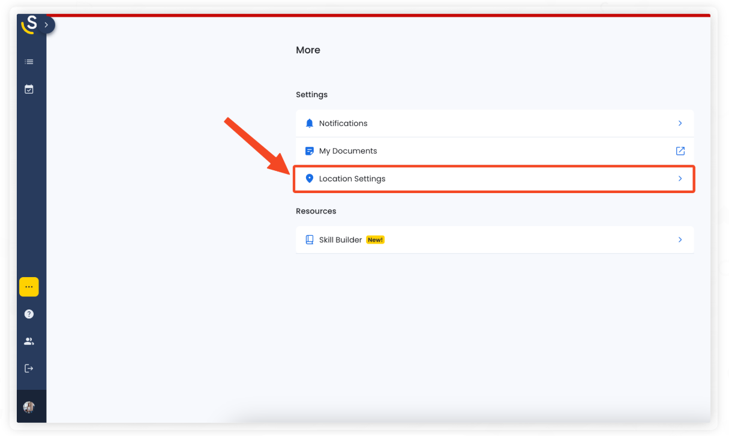Click the New! badge on Skill Builder

[375, 240]
